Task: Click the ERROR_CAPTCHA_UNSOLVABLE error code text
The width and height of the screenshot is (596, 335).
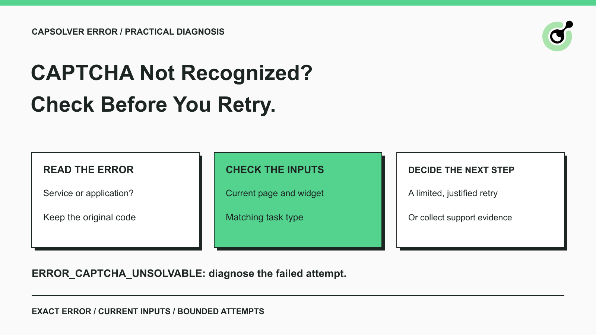Action: pos(118,274)
